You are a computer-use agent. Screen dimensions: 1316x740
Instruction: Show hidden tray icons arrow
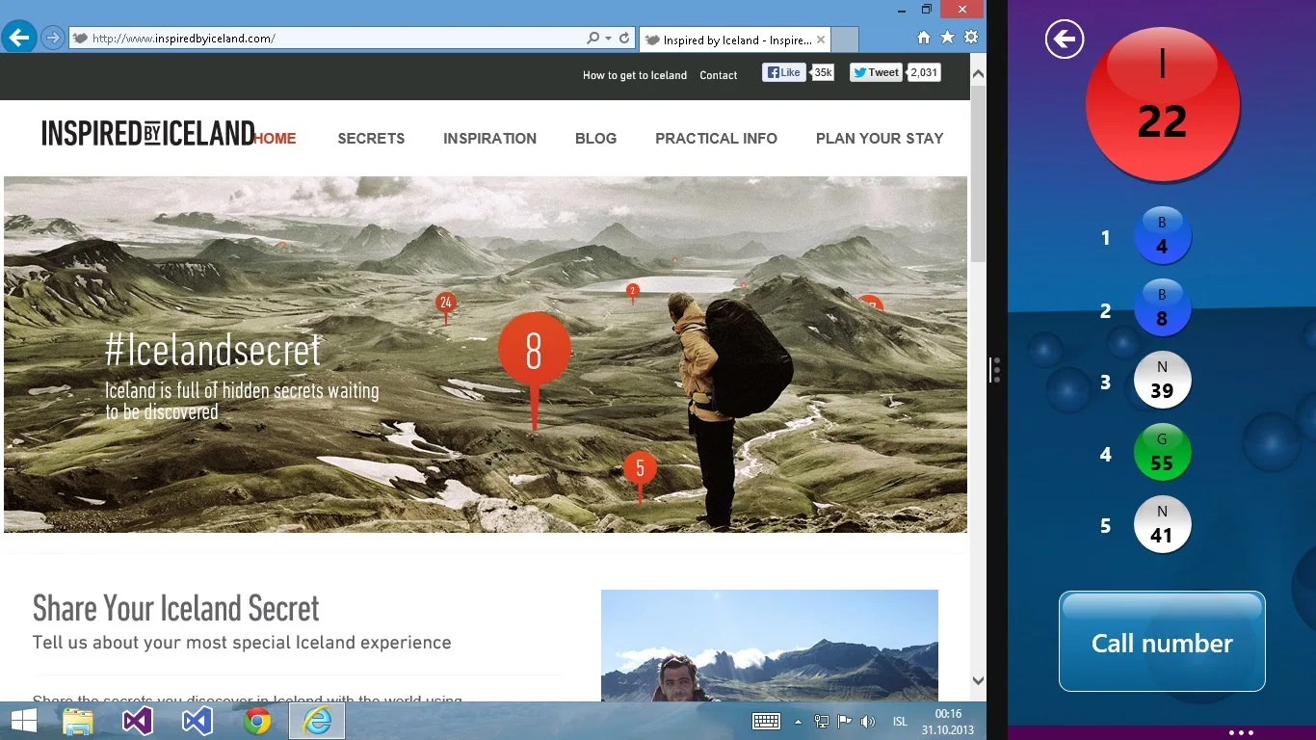click(798, 722)
